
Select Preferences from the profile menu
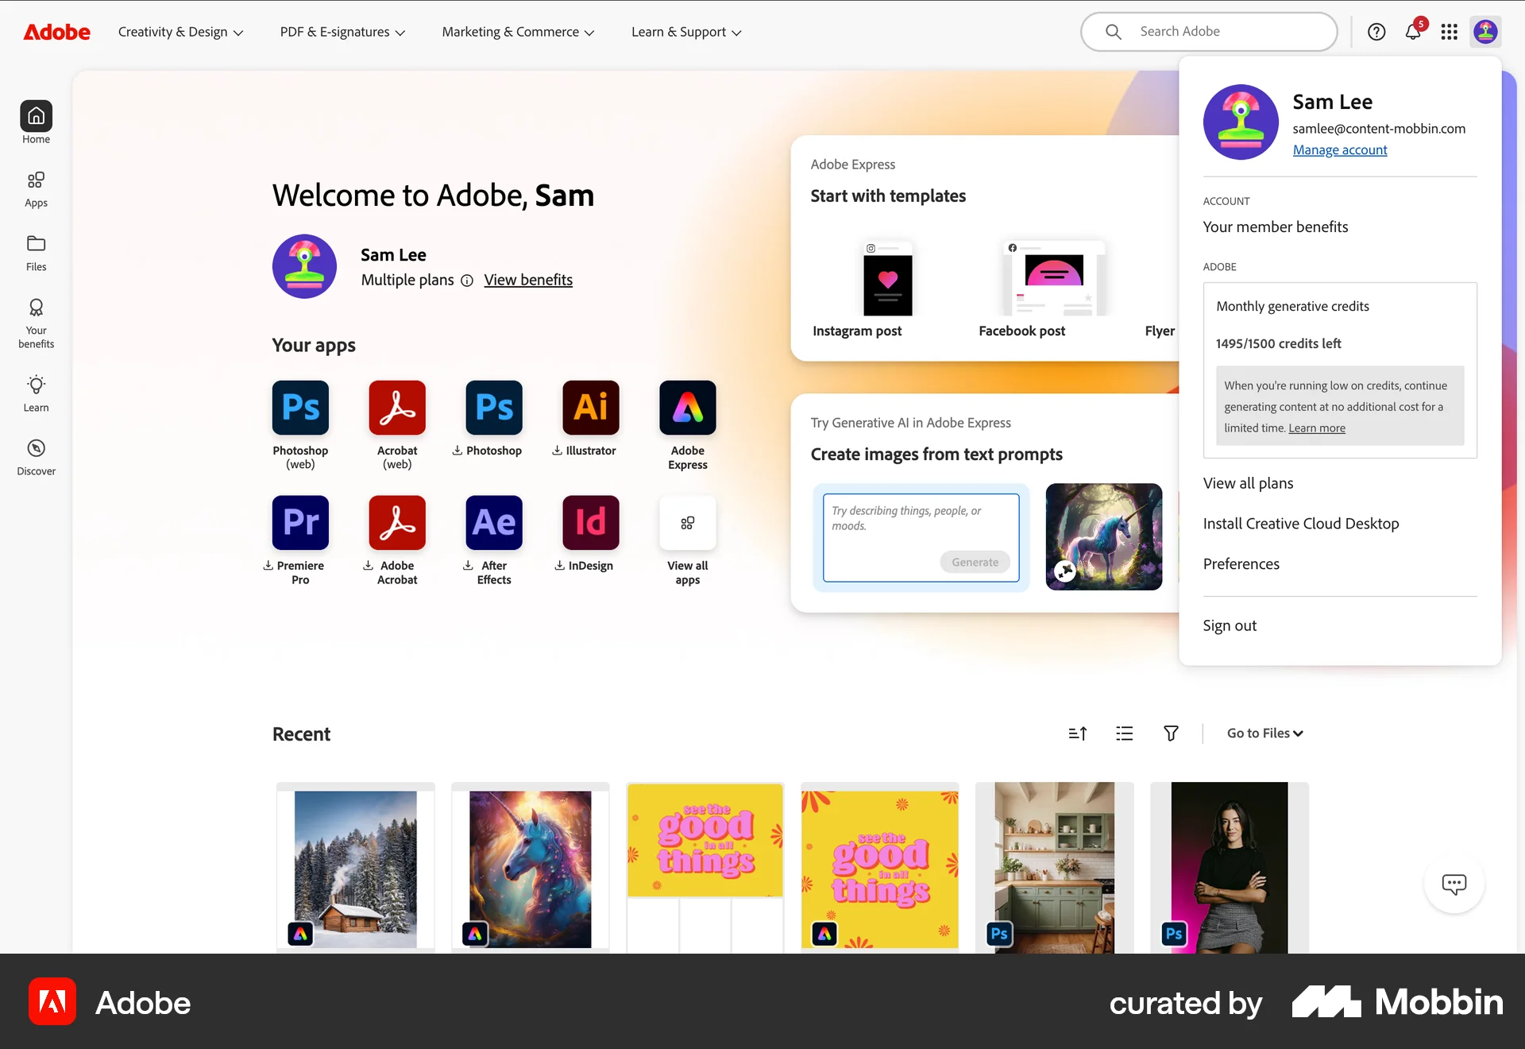click(1241, 564)
